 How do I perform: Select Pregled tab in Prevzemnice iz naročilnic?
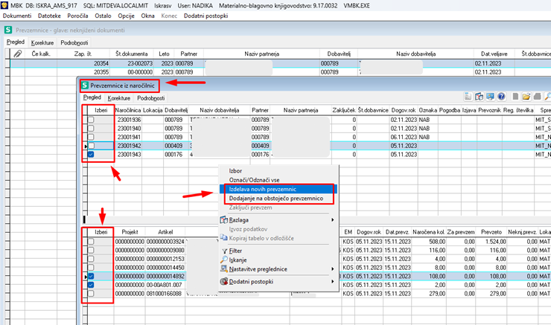click(x=92, y=97)
